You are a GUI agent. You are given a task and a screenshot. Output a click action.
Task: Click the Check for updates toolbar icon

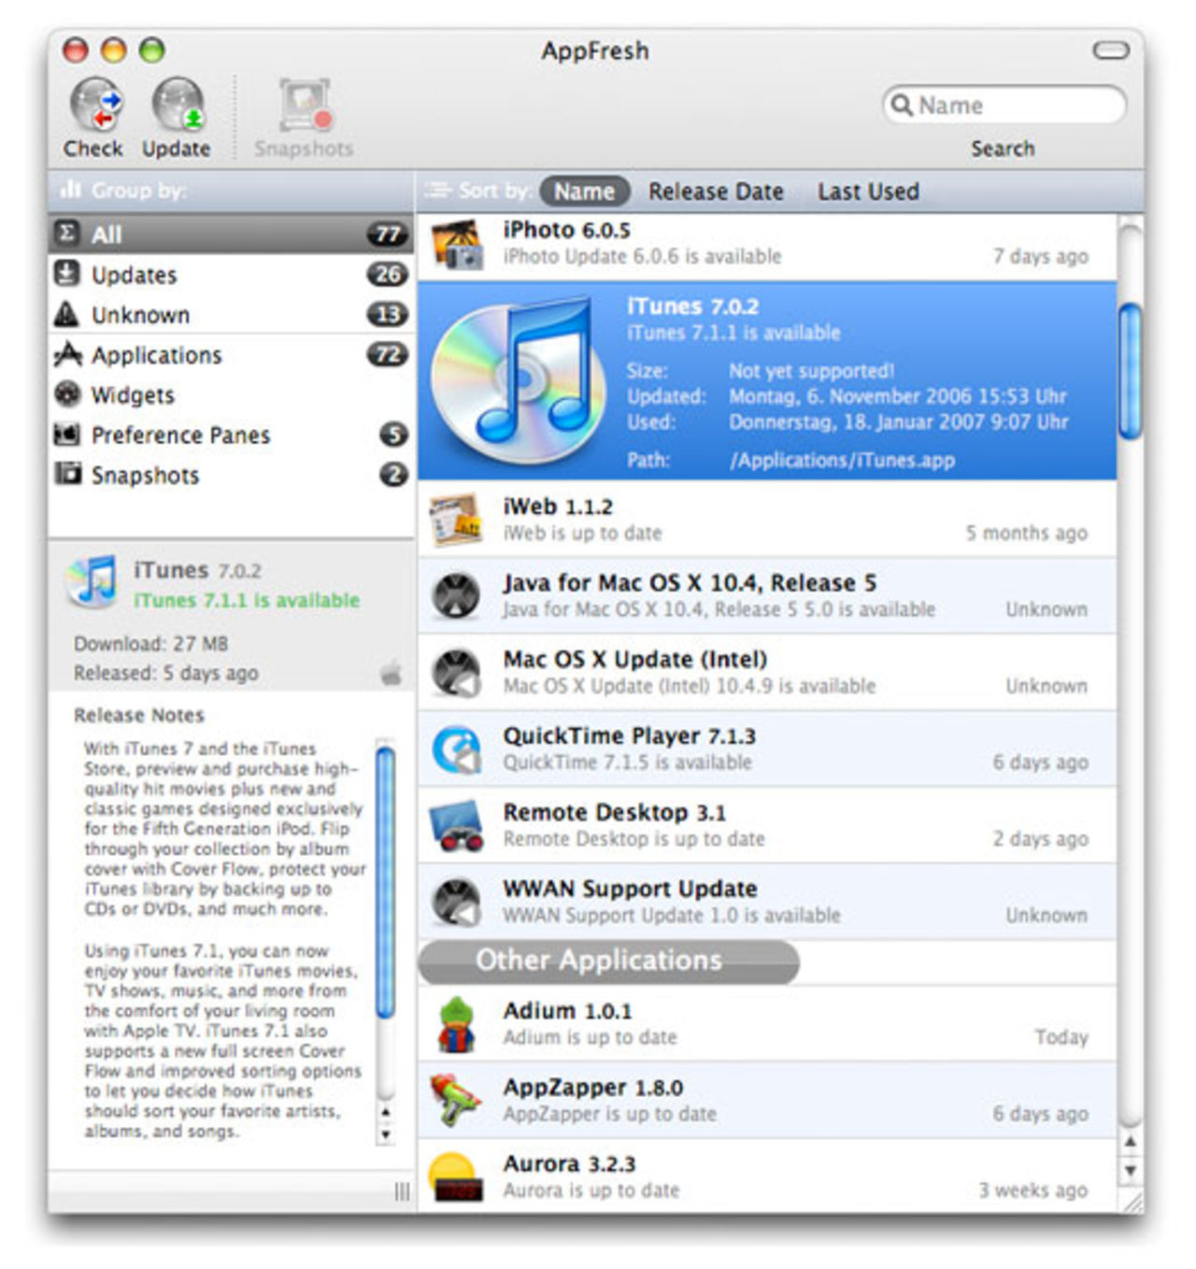95,106
